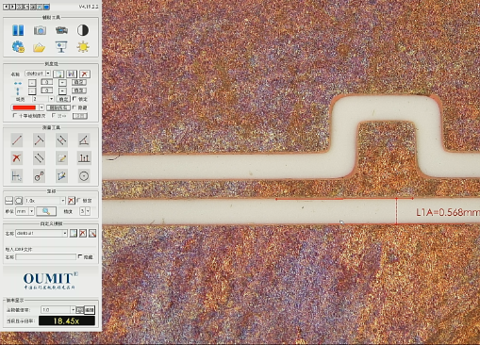480x345 pixels.
Task: Decrease vertical offset with left stepper
Action: (x=32, y=90)
